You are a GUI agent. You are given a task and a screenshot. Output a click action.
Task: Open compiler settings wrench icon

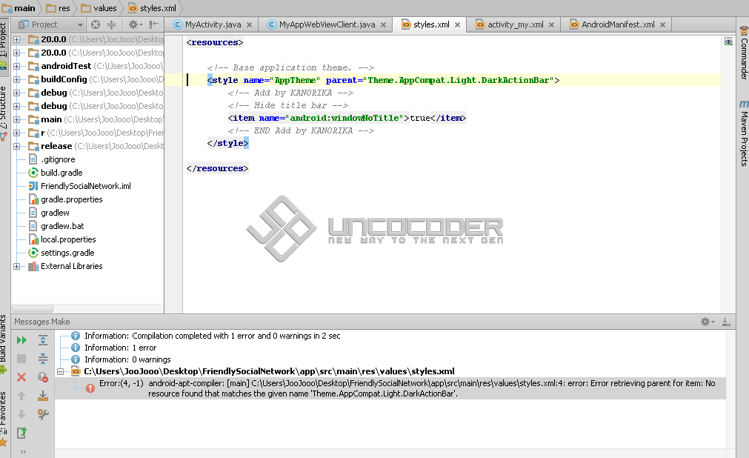point(43,414)
